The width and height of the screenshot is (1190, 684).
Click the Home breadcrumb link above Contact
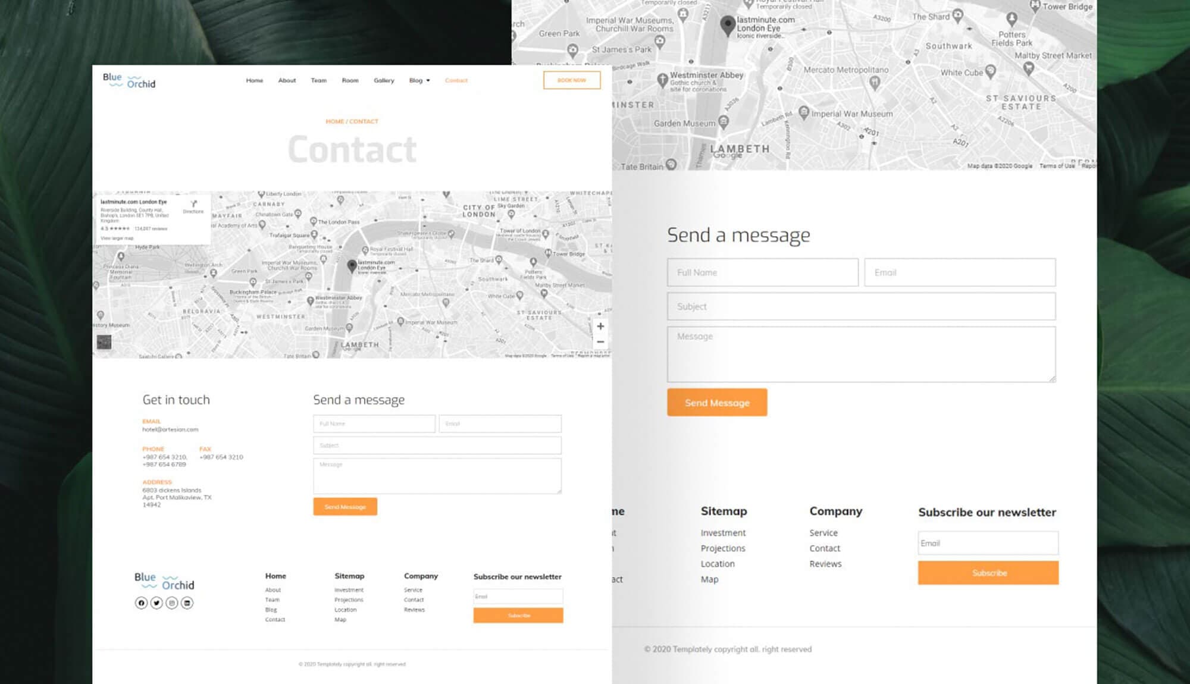(334, 121)
